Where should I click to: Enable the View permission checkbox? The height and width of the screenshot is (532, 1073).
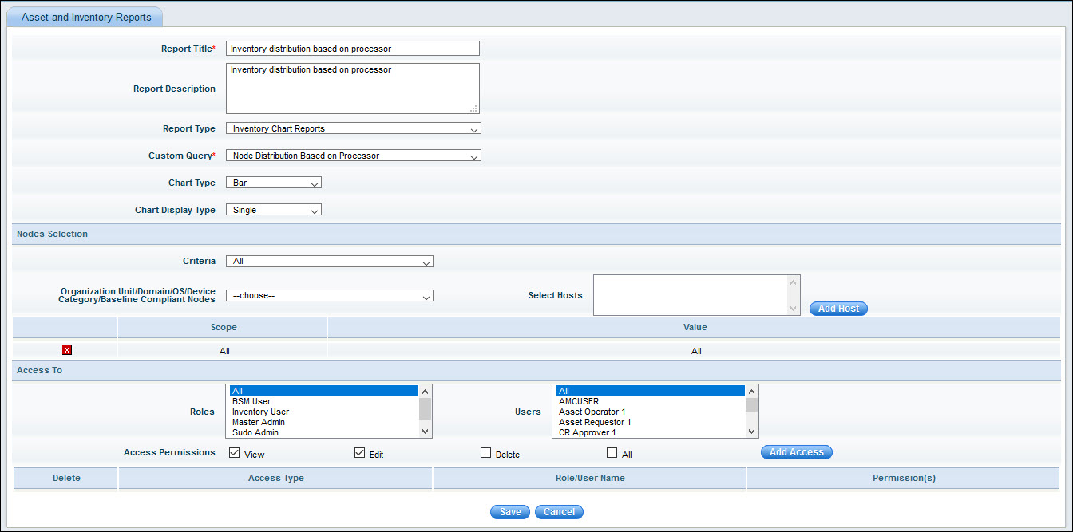(234, 453)
